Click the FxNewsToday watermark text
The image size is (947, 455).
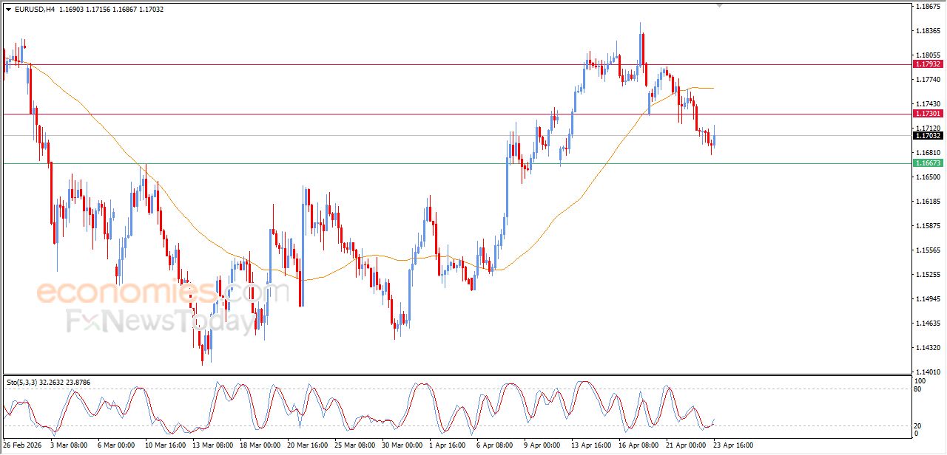(161, 321)
